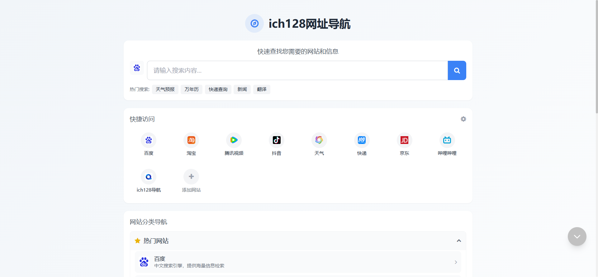Collapse the 热门网站 category with the chevron
This screenshot has width=598, height=277.
click(x=459, y=241)
